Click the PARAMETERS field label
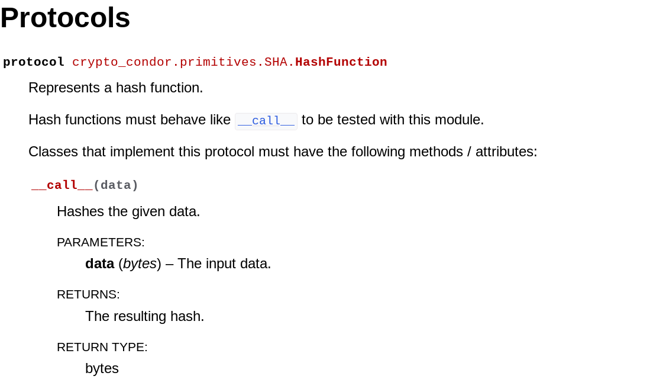The height and width of the screenshot is (379, 653). pos(101,242)
